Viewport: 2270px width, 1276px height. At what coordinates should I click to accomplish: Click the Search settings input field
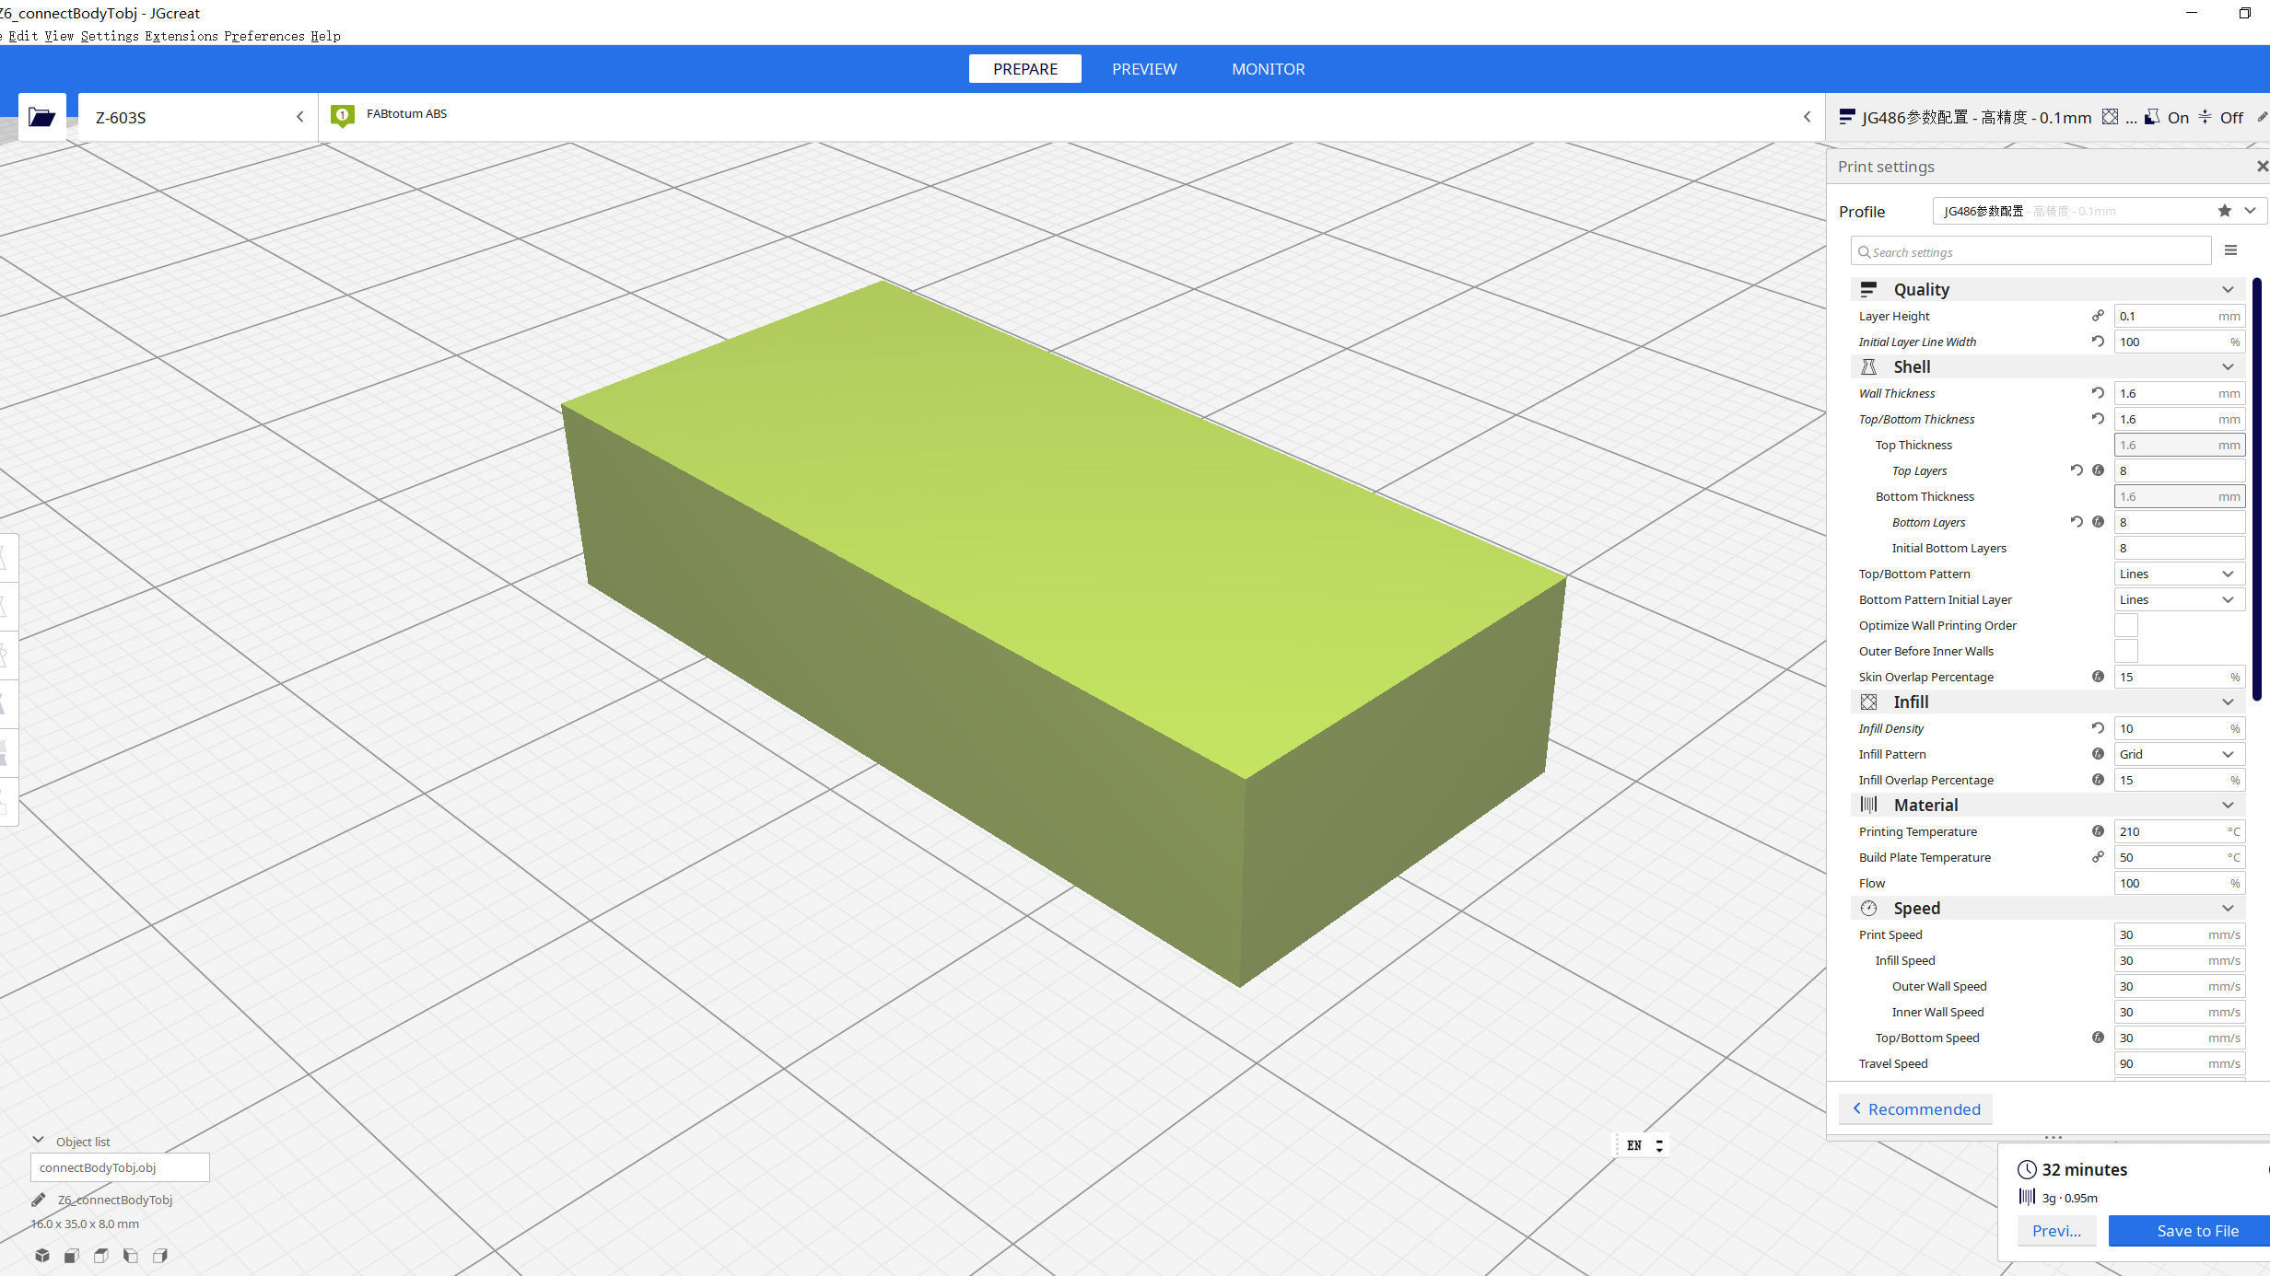(2030, 251)
